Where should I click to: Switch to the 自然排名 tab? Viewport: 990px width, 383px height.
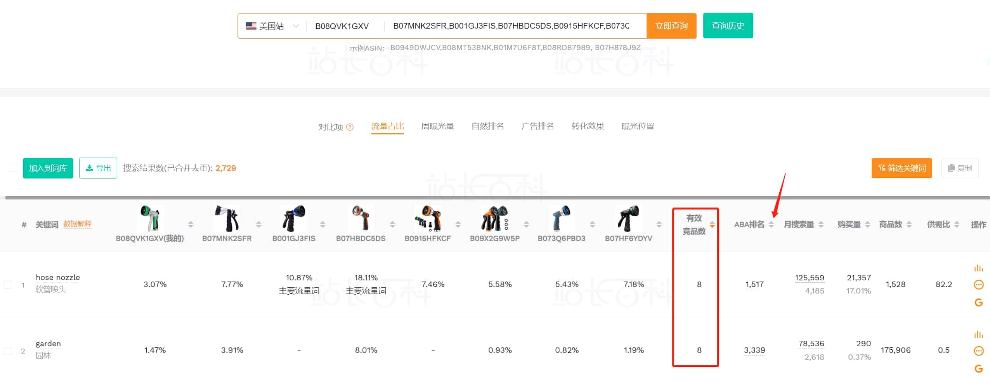pos(487,126)
